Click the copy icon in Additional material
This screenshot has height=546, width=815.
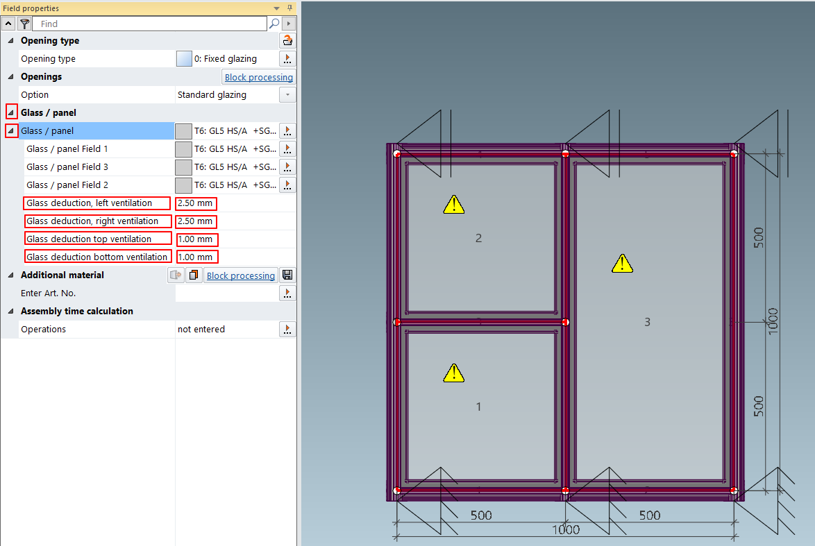[x=194, y=275]
